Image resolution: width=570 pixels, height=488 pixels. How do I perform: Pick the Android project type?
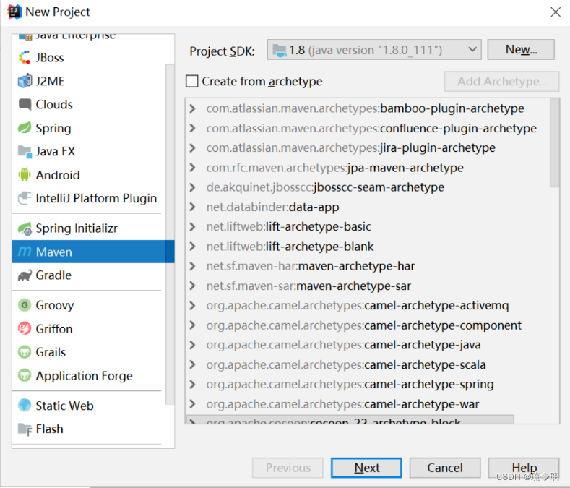89,175
